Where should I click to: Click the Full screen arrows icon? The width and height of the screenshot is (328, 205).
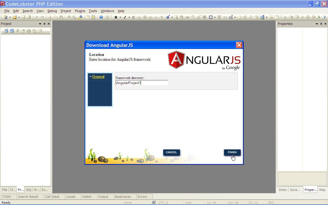107,17
